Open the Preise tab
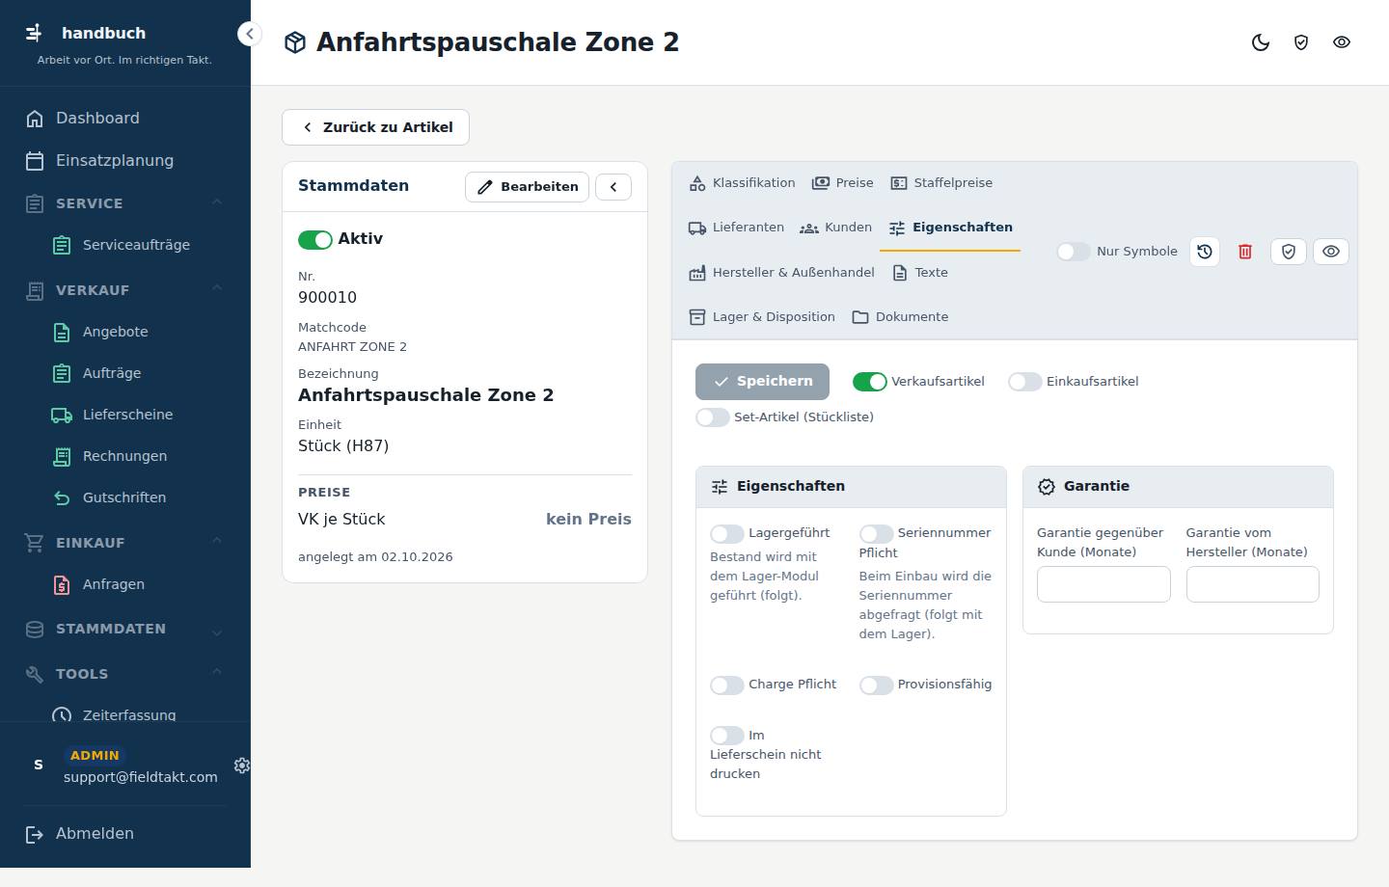 coord(843,183)
